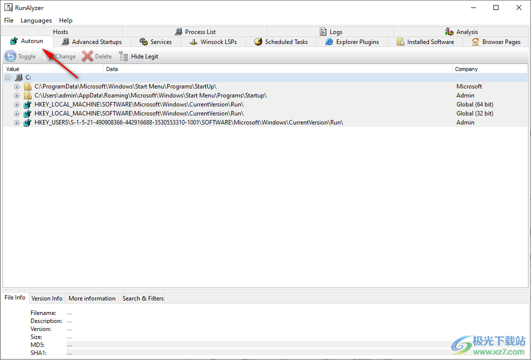
Task: Switch to the Version Info tab
Action: [x=47, y=298]
